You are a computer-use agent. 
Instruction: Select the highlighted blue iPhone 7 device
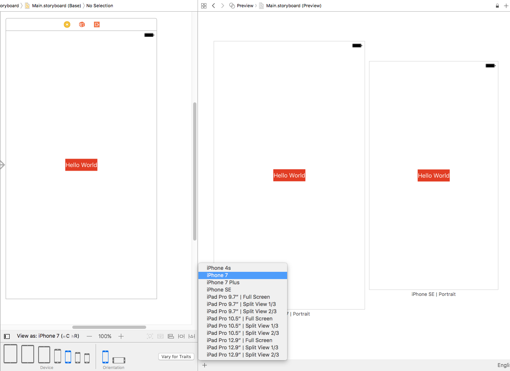point(68,357)
